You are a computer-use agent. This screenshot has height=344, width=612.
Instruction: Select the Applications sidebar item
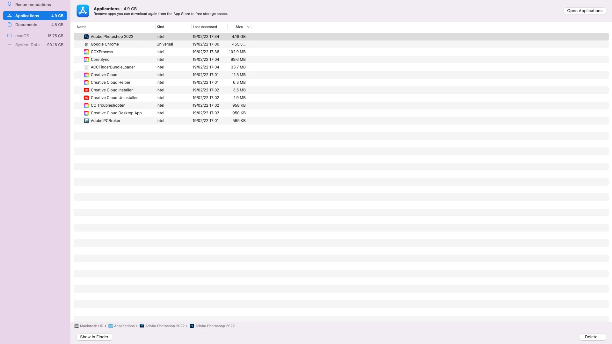(27, 16)
